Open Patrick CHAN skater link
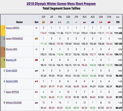 [x=12, y=81]
